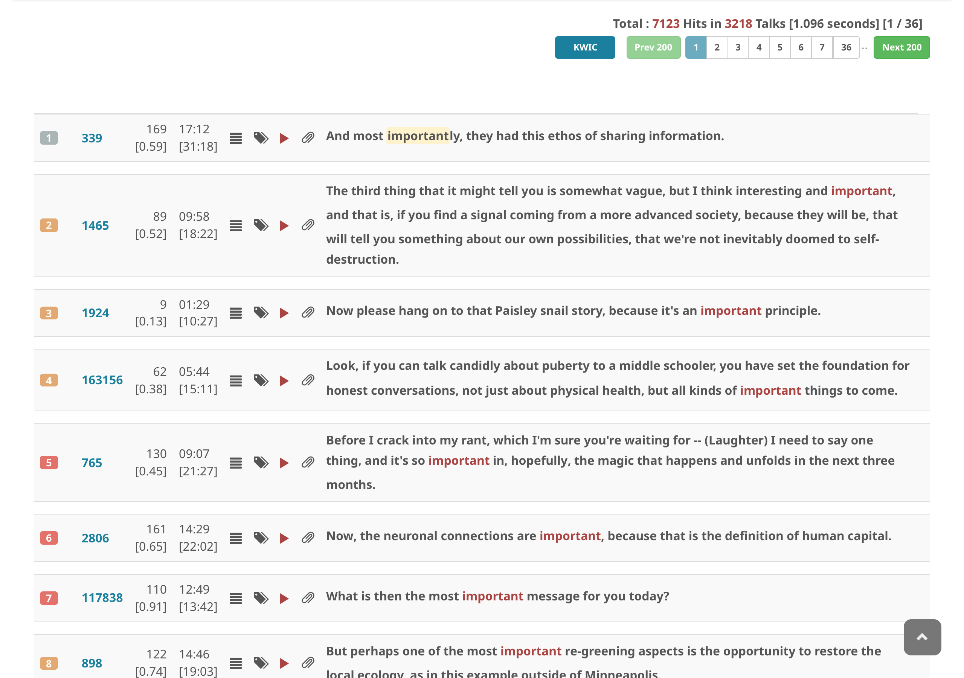The height and width of the screenshot is (678, 964).
Task: Open talk link 163156
Action: 102,380
